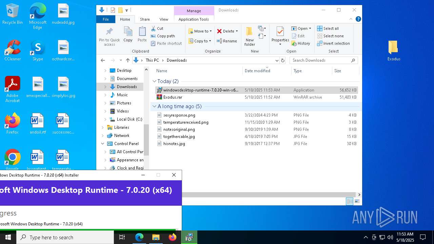This screenshot has width=434, height=244.
Task: Select CCleaner desktop shortcut
Action: (13, 51)
